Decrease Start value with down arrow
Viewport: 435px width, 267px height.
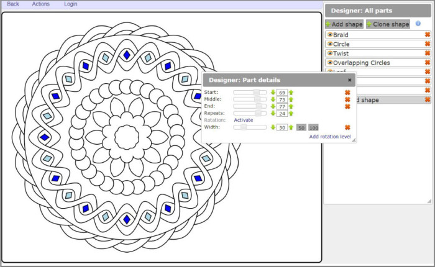273,93
